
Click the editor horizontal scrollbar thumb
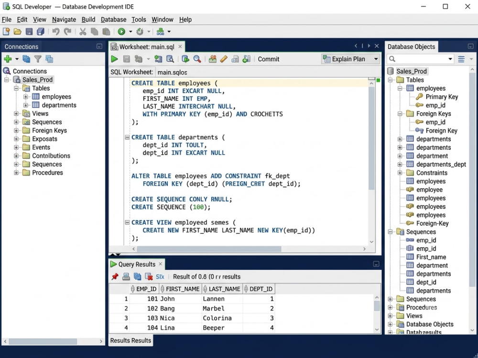pyautogui.click(x=209, y=249)
